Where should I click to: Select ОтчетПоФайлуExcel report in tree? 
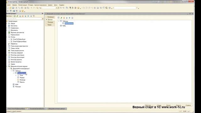click(19, 39)
